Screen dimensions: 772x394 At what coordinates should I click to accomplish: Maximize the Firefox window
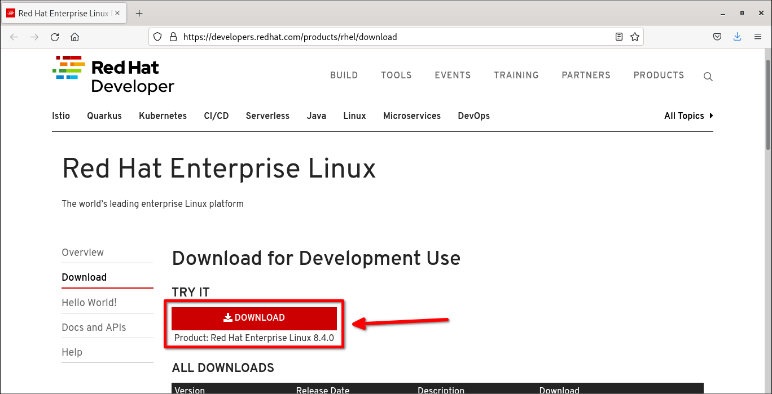point(742,13)
